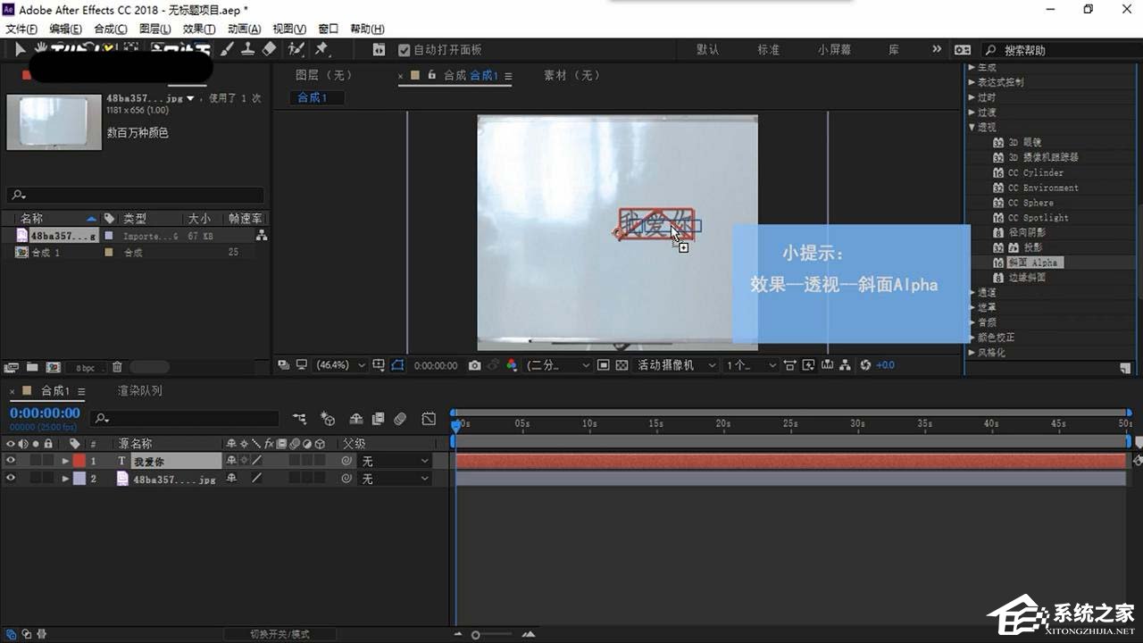The image size is (1143, 643).
Task: Select the Brush tool
Action: pos(228,50)
